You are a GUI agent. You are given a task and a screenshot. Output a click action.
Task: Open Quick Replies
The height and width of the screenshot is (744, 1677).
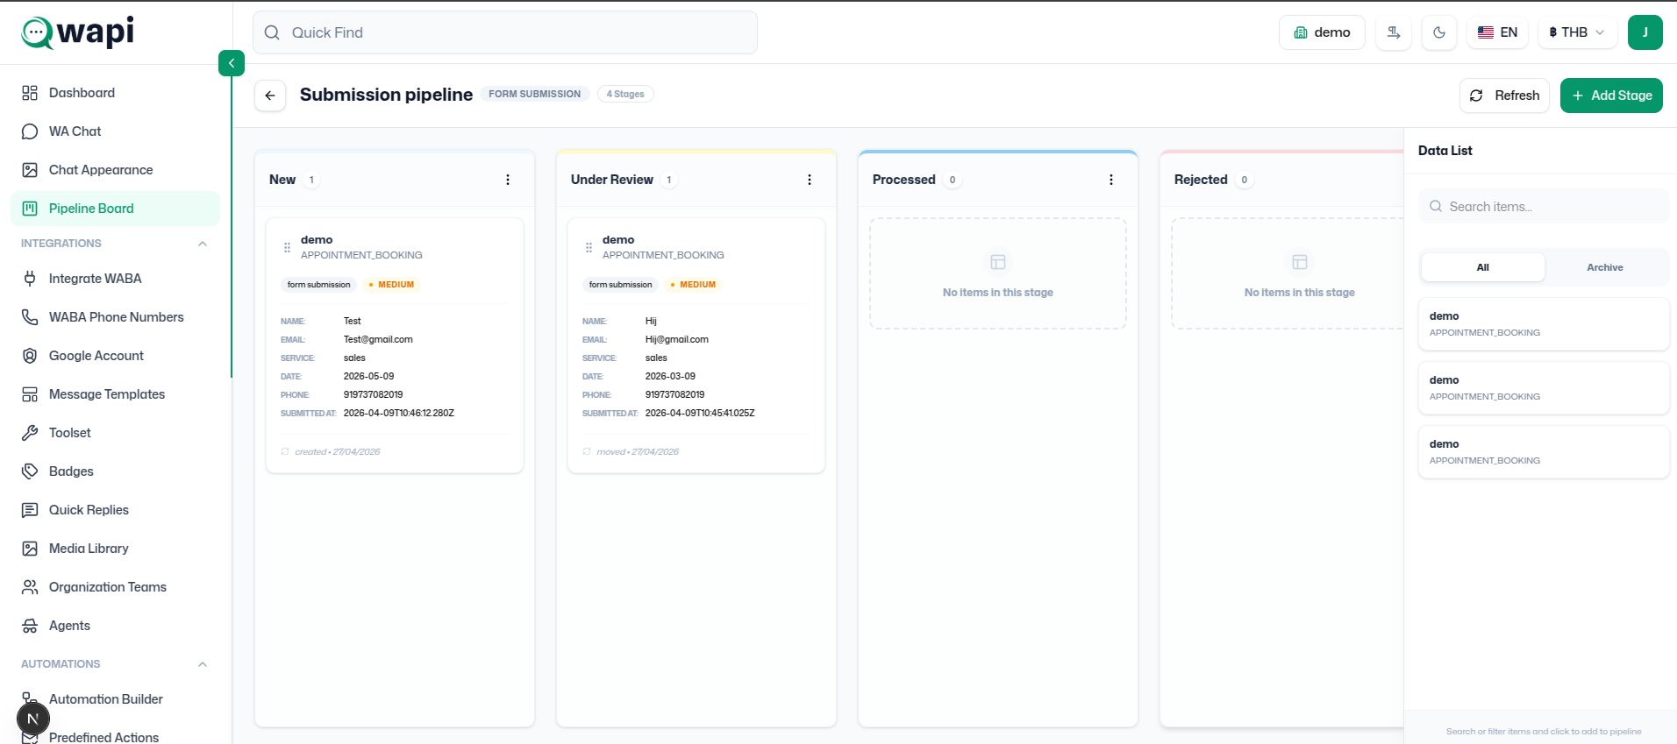[x=116, y=510]
